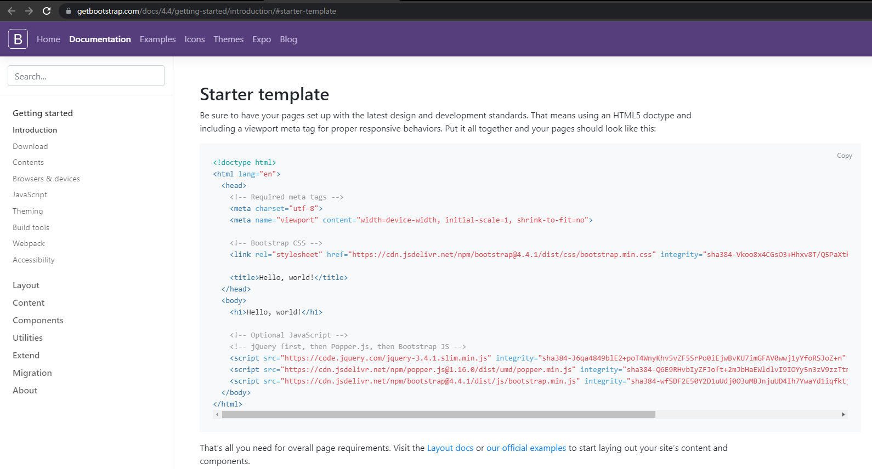This screenshot has height=469, width=872.
Task: Collapse the Getting started sidebar section
Action: (x=43, y=113)
